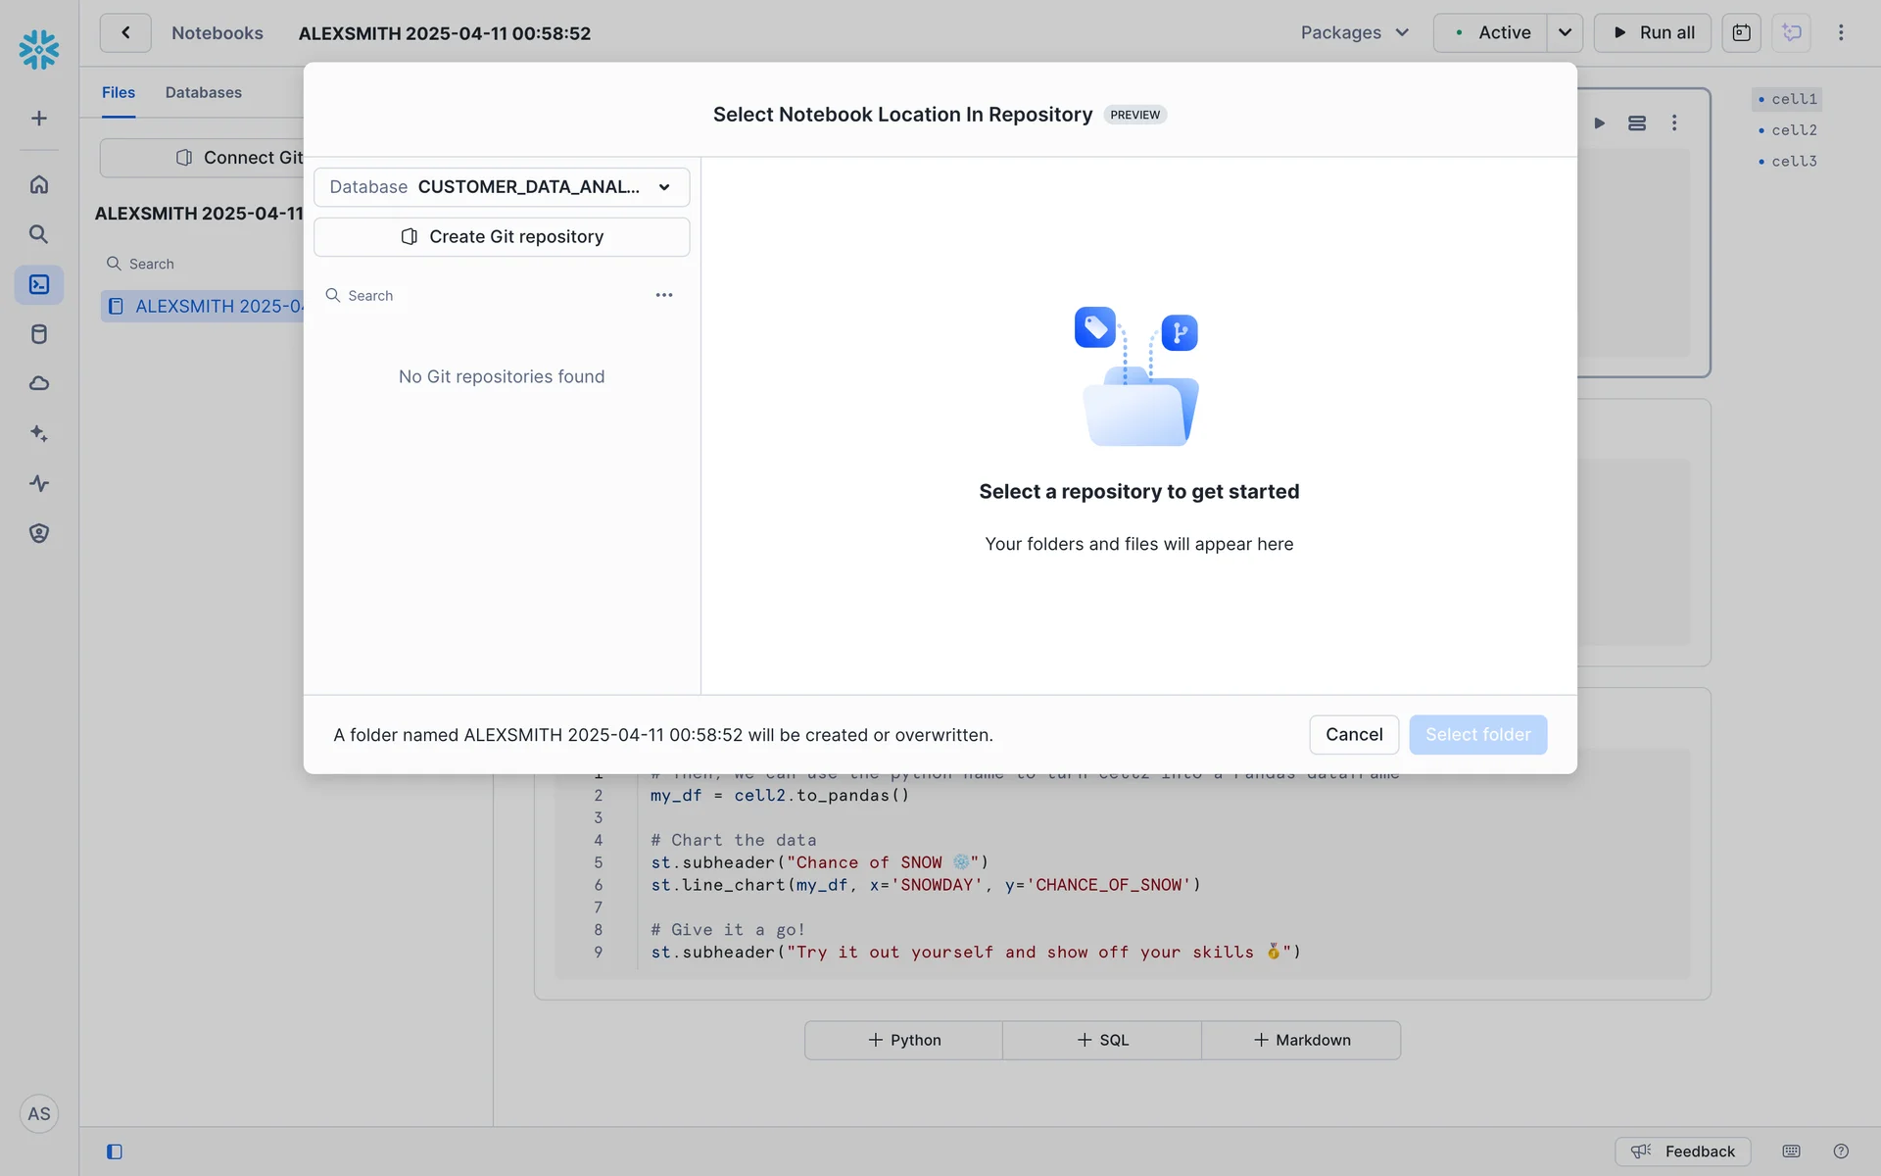1881x1176 pixels.
Task: Open the Projects worksheets sidebar icon
Action: (39, 284)
